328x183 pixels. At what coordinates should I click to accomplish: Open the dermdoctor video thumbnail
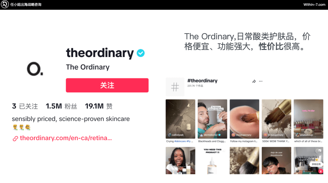(x=212, y=119)
